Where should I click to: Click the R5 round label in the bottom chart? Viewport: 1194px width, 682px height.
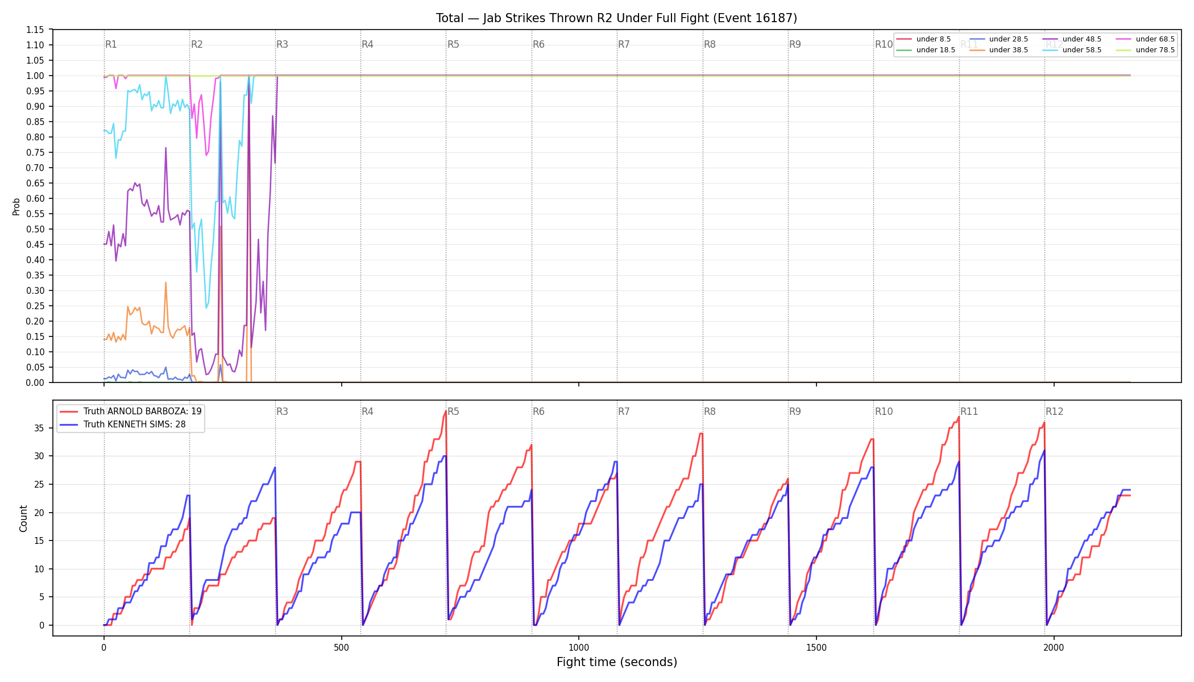point(453,411)
